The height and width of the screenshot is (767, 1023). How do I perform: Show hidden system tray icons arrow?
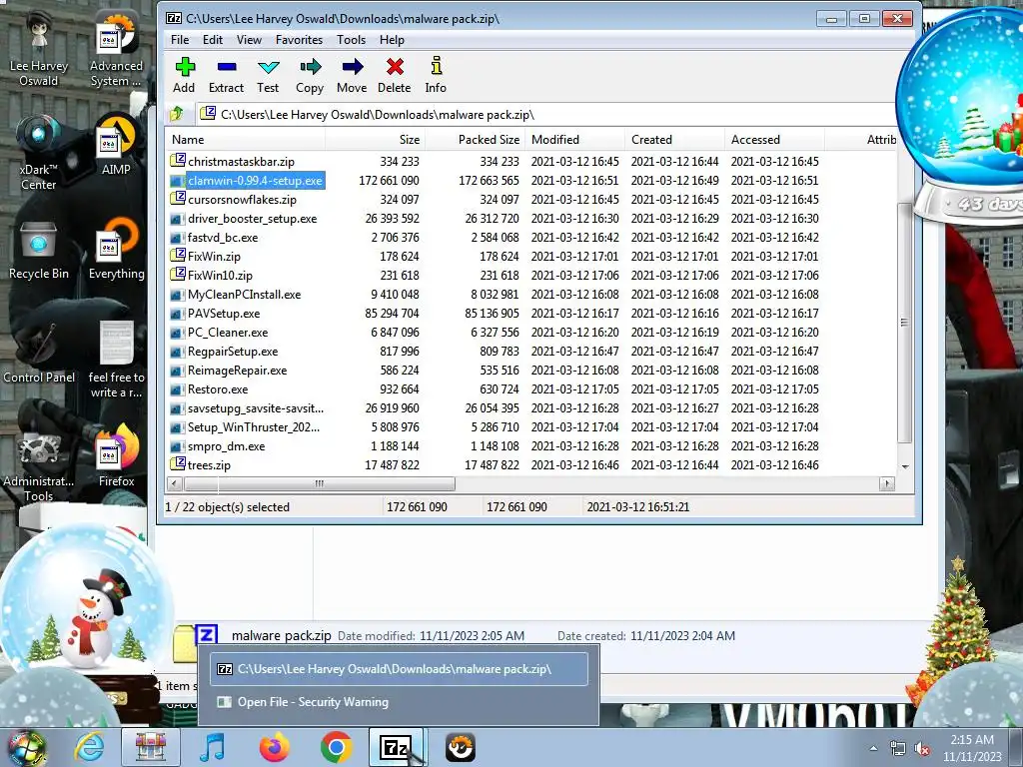tap(873, 748)
